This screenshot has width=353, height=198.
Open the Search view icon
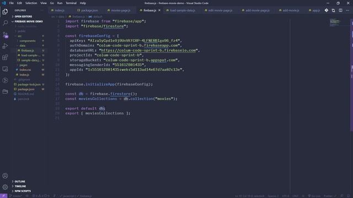tap(5, 23)
